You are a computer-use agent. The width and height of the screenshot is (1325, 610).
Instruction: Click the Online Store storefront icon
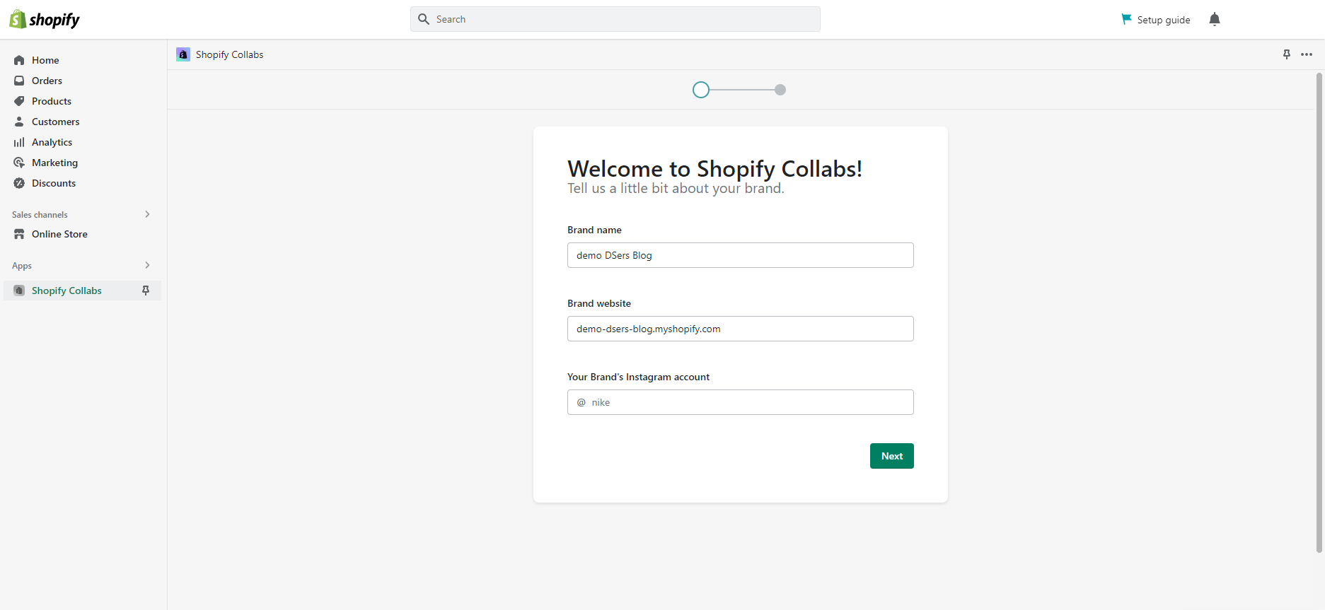pos(19,234)
